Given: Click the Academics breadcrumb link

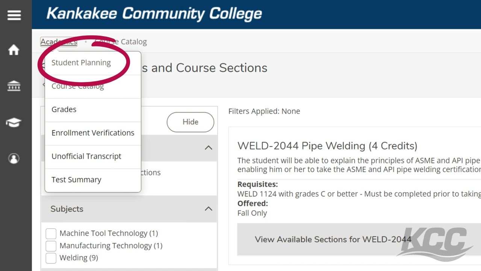Looking at the screenshot, I should [x=59, y=42].
